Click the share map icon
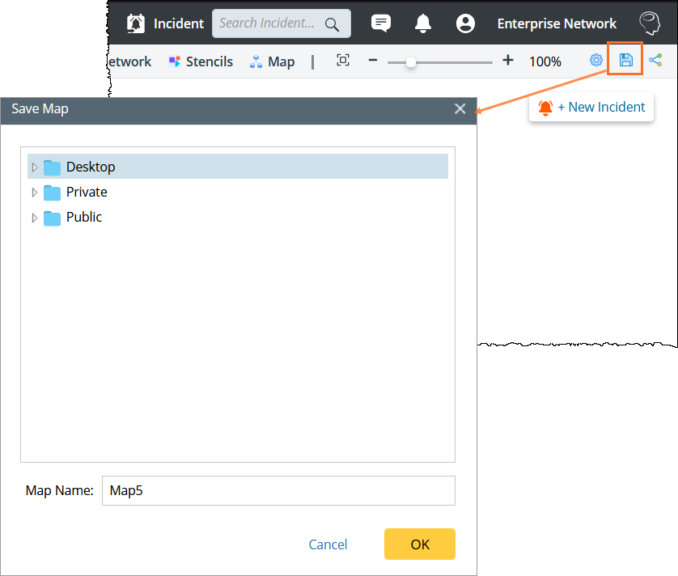Image resolution: width=678 pixels, height=576 pixels. point(655,60)
